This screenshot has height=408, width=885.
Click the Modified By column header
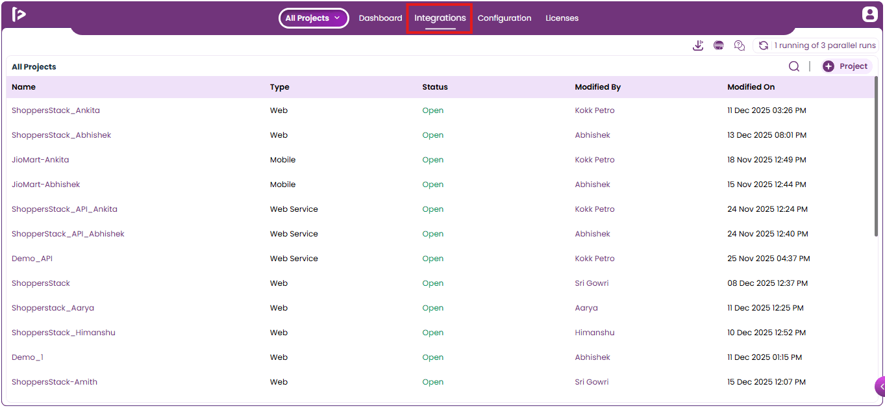pos(598,87)
